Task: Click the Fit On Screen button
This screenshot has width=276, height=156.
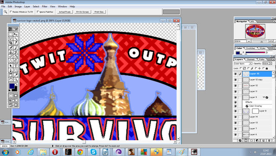Action: point(82,12)
